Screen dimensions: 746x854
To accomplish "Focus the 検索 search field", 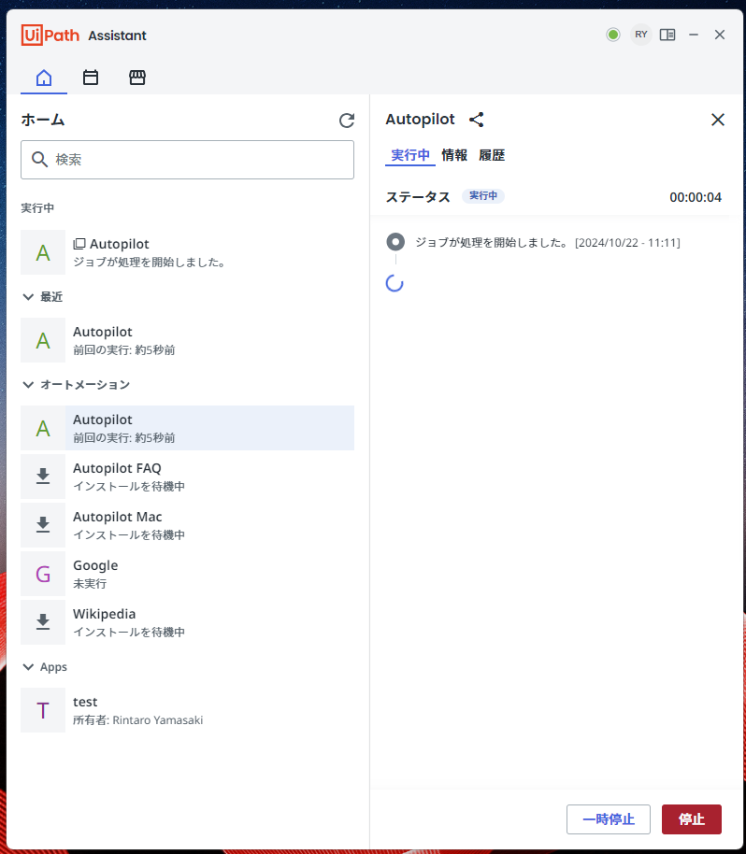I will click(188, 160).
